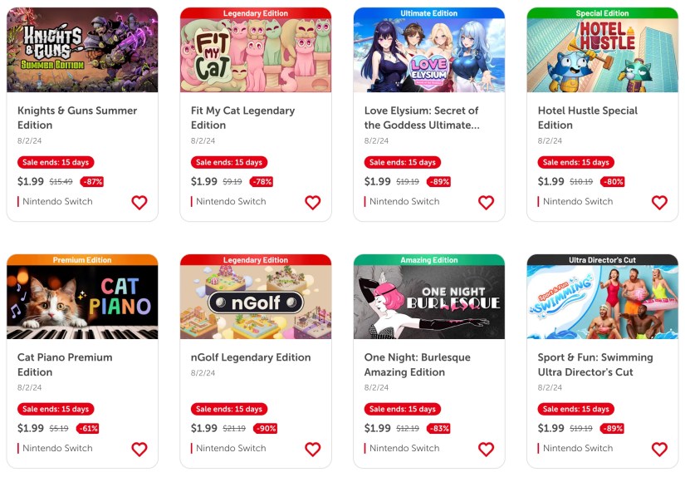This screenshot has width=685, height=477.
Task: Open the One Night: Burlesque Amazing Edition title
Action: pyautogui.click(x=417, y=365)
